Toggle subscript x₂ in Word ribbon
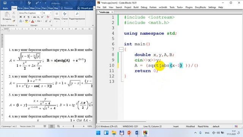Image resolution: width=243 pixels, height=137 pixels. pos(38,17)
